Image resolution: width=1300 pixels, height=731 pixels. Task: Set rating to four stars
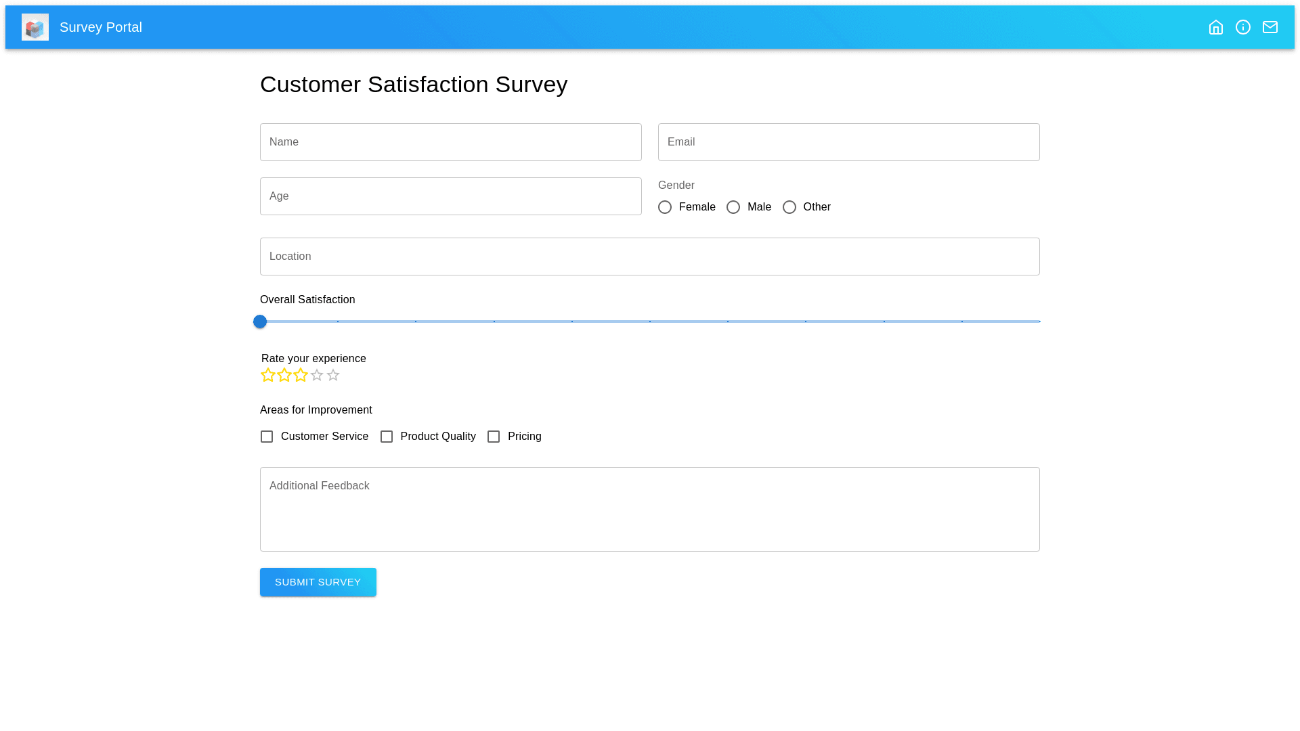click(317, 375)
